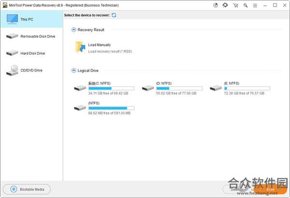Select the E: NTFS drive icon
This screenshot has height=198, width=290.
[x=216, y=88]
